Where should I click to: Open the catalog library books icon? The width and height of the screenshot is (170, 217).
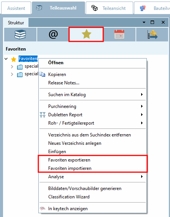tap(20, 35)
